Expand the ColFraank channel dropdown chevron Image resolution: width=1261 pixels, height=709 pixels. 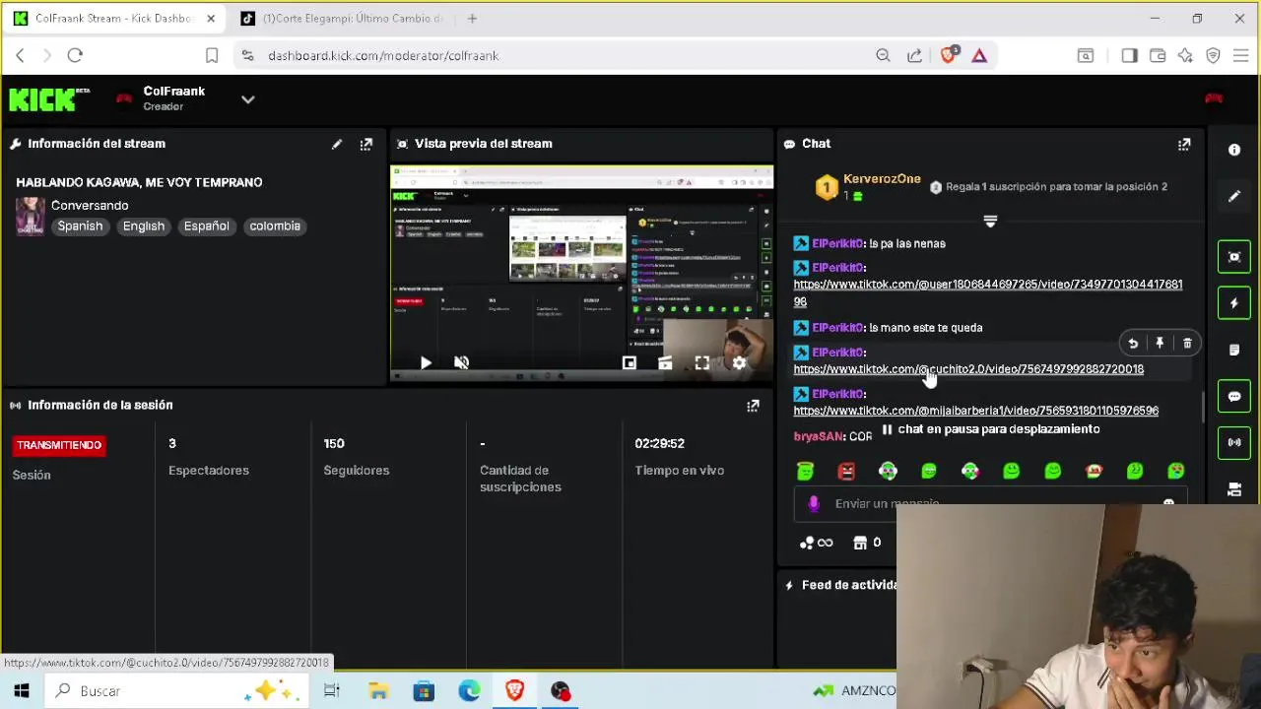click(247, 99)
